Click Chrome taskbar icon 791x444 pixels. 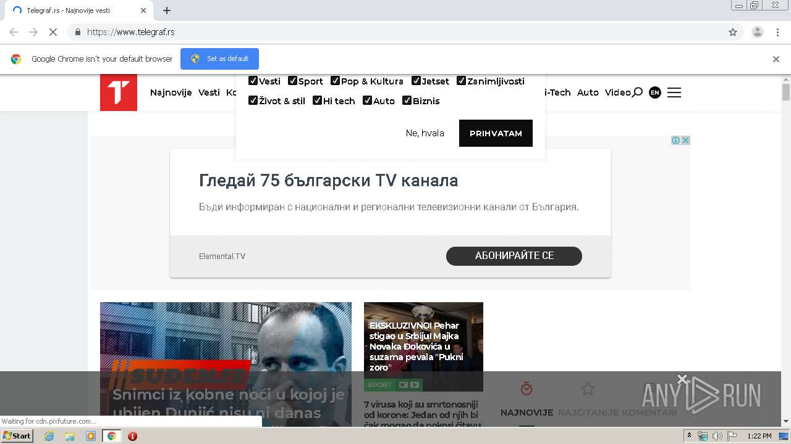(x=112, y=436)
